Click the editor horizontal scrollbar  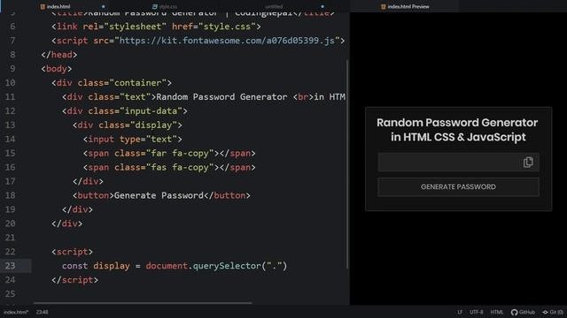tap(143, 303)
